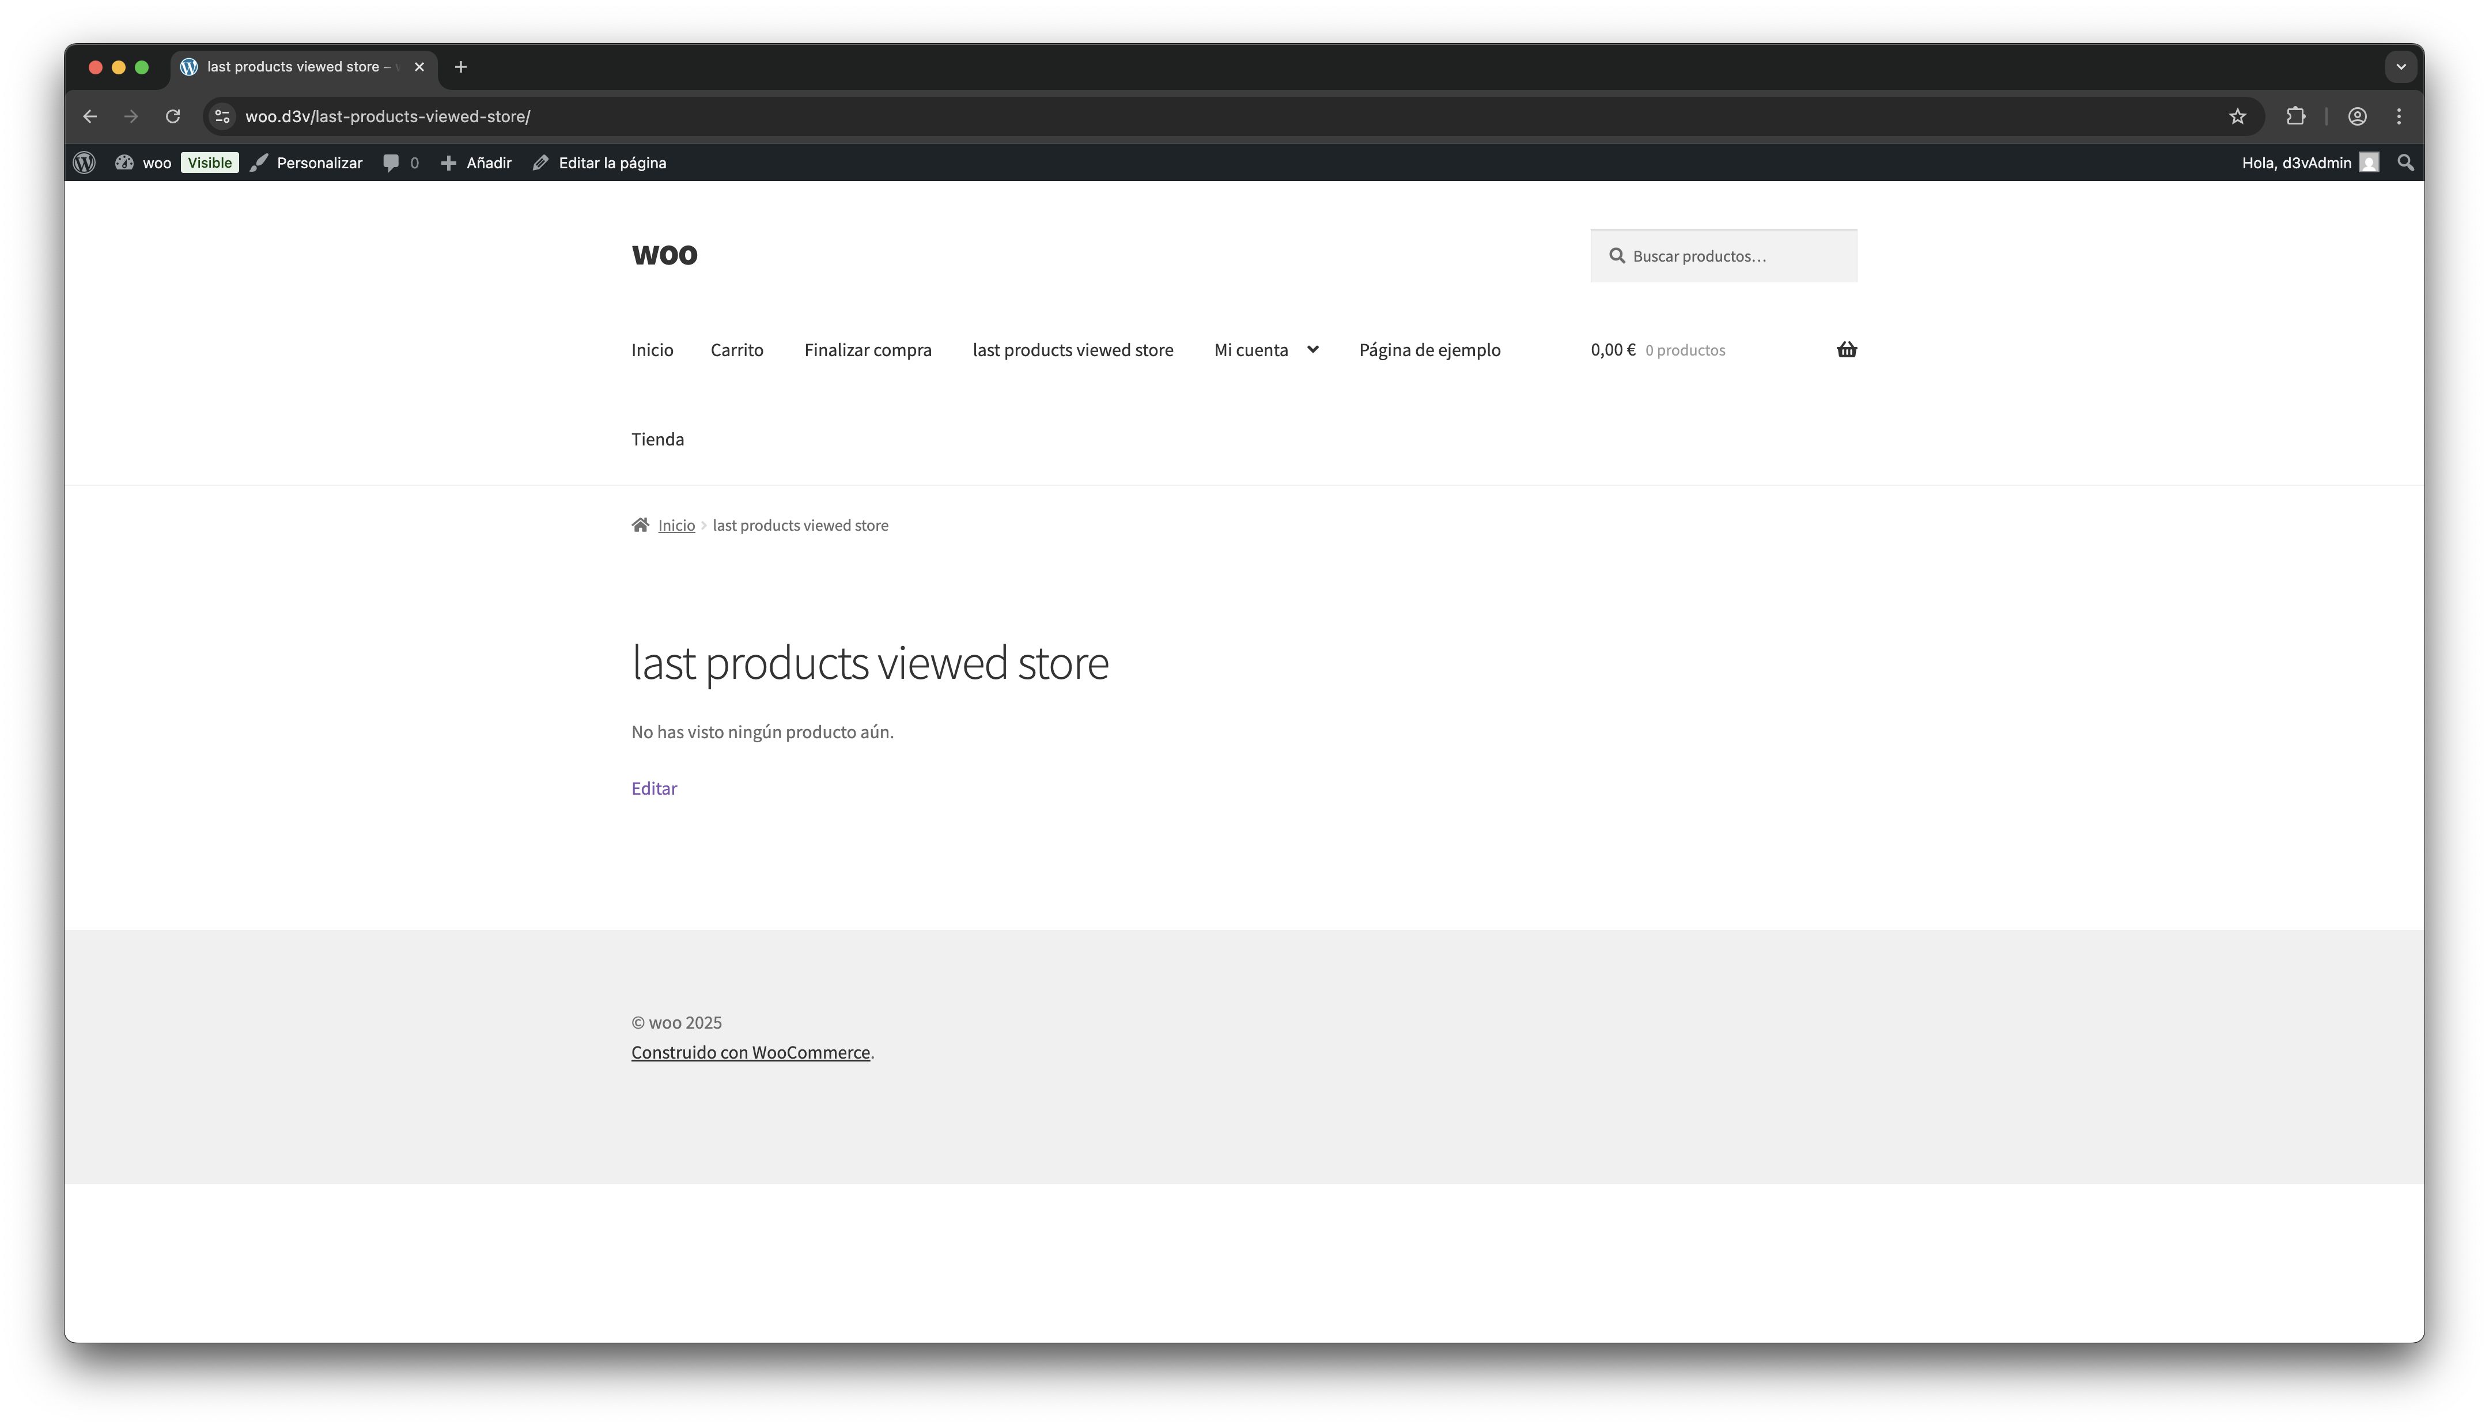This screenshot has height=1428, width=2489.
Task: Open the site information icon in address bar
Action: (222, 117)
